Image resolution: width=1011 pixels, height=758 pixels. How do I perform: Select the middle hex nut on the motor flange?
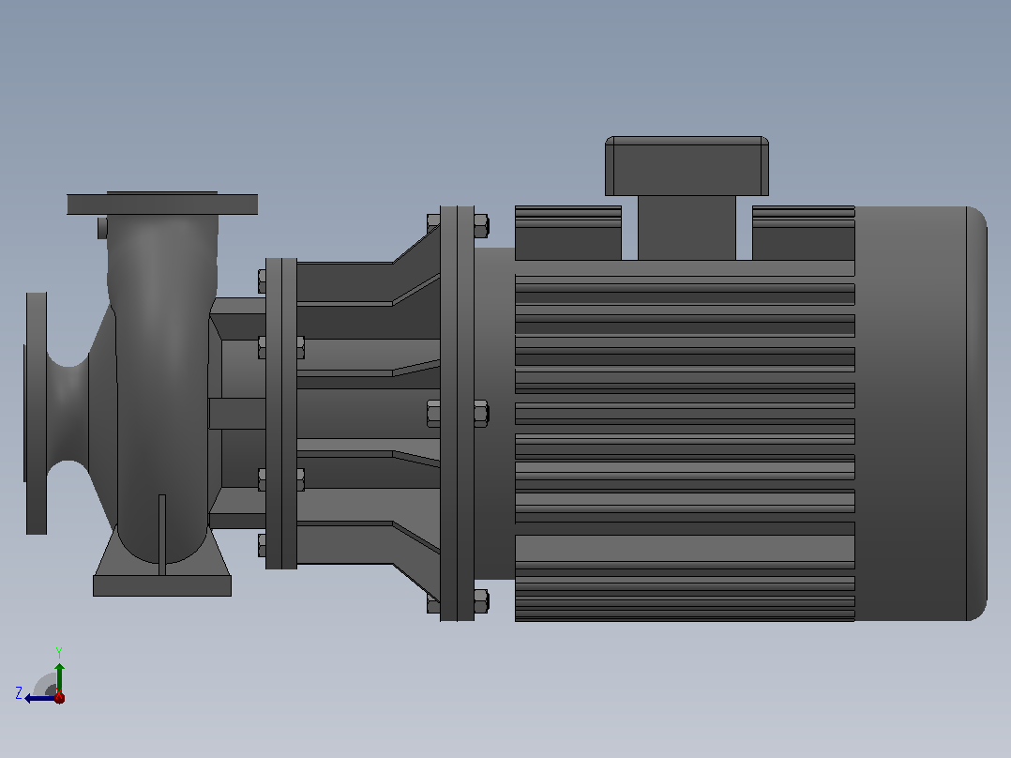pyautogui.click(x=481, y=414)
